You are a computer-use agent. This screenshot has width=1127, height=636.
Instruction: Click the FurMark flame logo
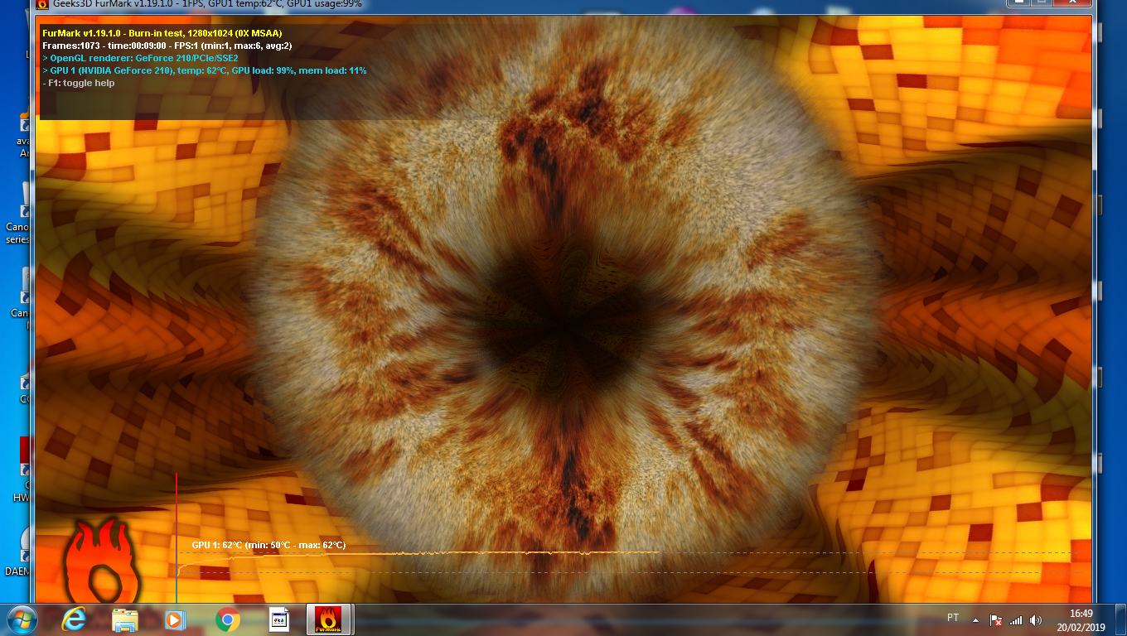[x=101, y=561]
